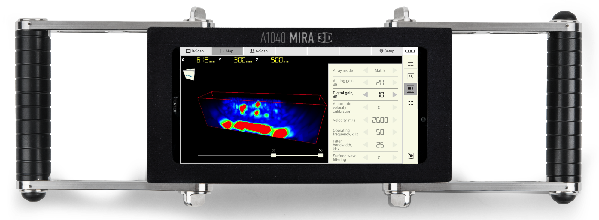
Task: Increase Velocity with right arrow
Action: point(395,120)
